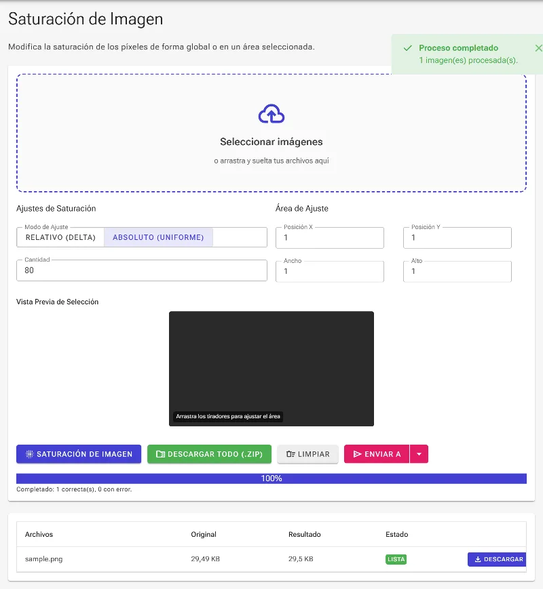
Task: Click the send arrow icon on Enviar A
Action: click(357, 454)
